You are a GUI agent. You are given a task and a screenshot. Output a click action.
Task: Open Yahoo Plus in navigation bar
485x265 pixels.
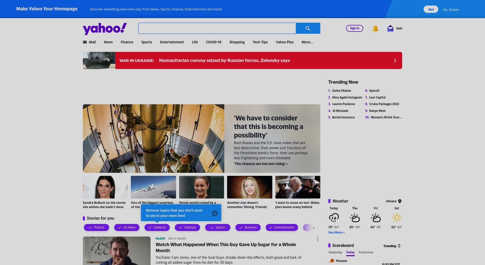[x=284, y=42]
